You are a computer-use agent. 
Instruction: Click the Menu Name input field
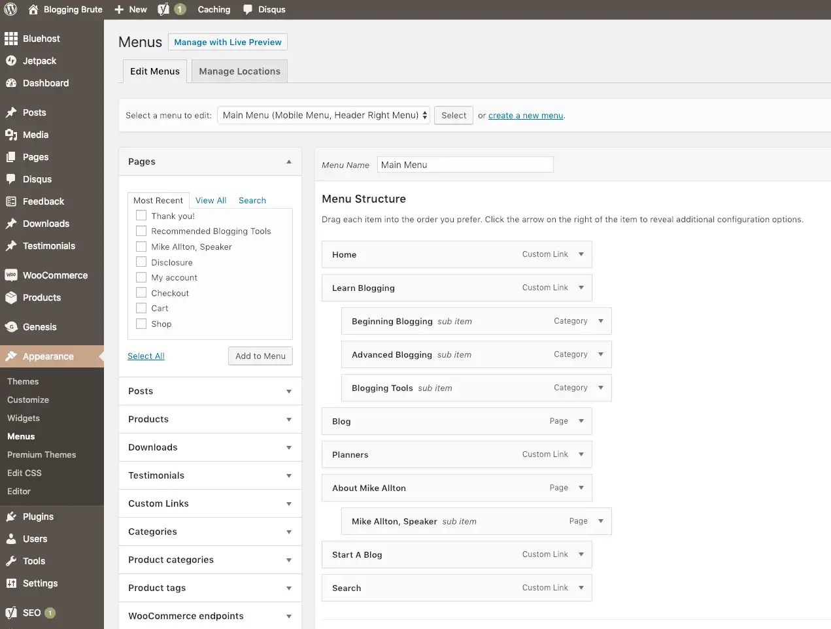tap(465, 165)
